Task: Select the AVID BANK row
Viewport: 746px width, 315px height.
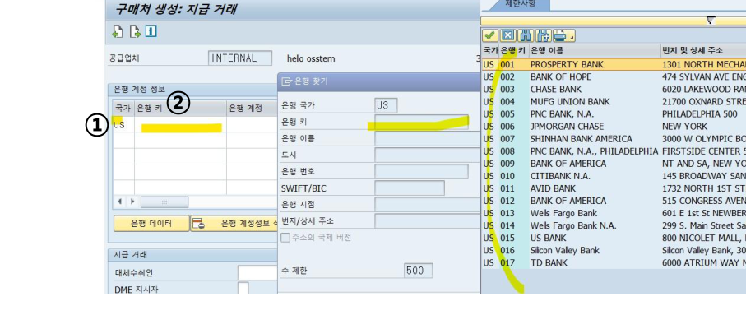Action: [614, 188]
